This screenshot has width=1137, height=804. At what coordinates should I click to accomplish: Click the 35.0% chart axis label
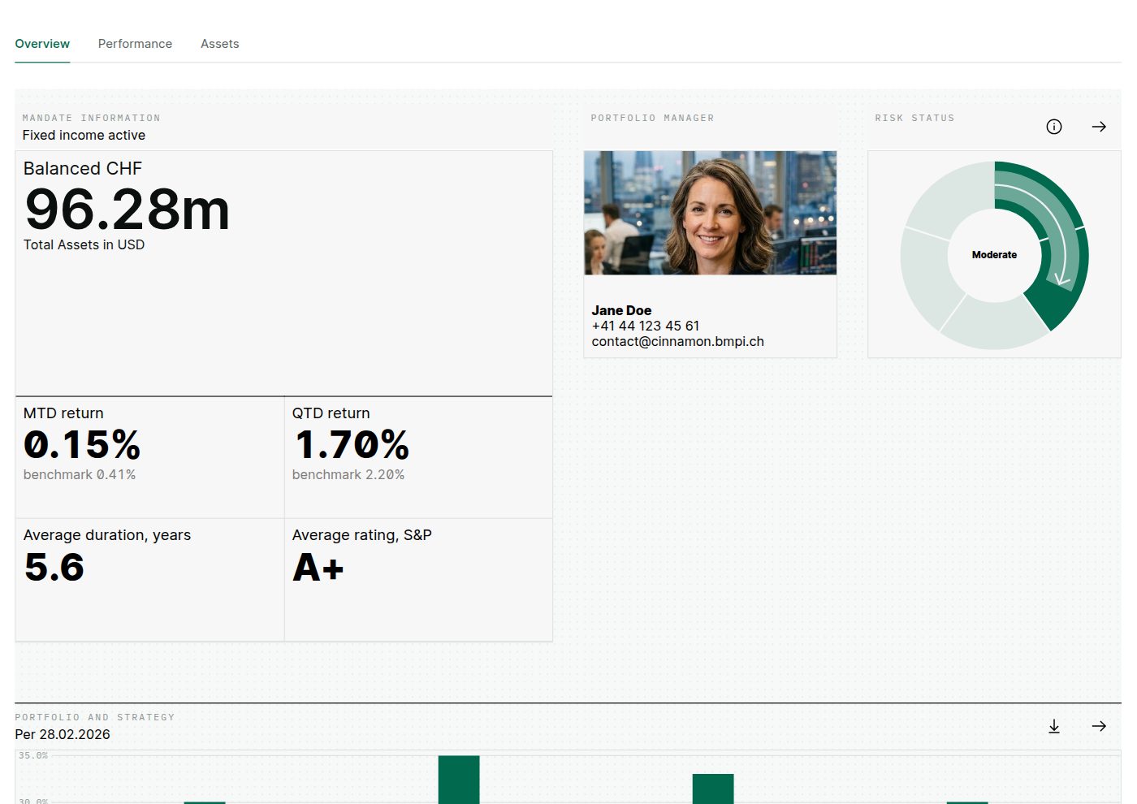point(33,755)
